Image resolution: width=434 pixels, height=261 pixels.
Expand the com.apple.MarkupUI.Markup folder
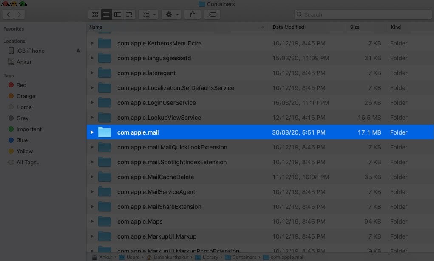click(x=92, y=236)
